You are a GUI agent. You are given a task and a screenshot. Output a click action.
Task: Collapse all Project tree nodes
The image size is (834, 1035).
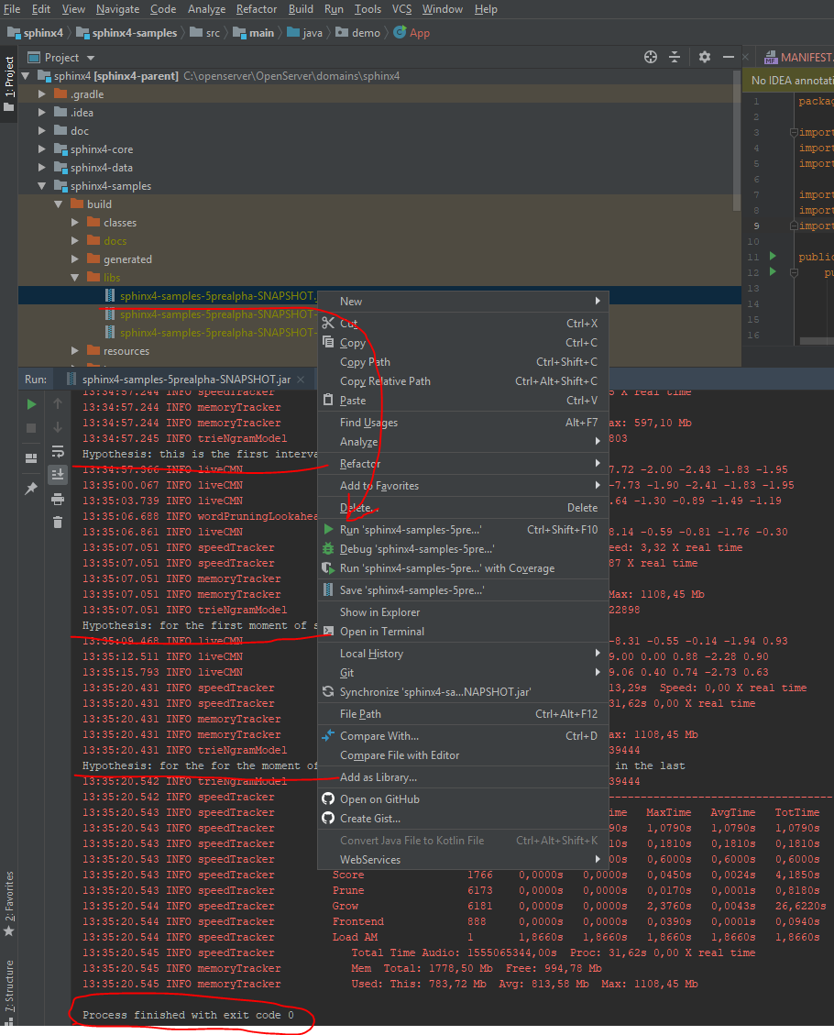click(675, 57)
